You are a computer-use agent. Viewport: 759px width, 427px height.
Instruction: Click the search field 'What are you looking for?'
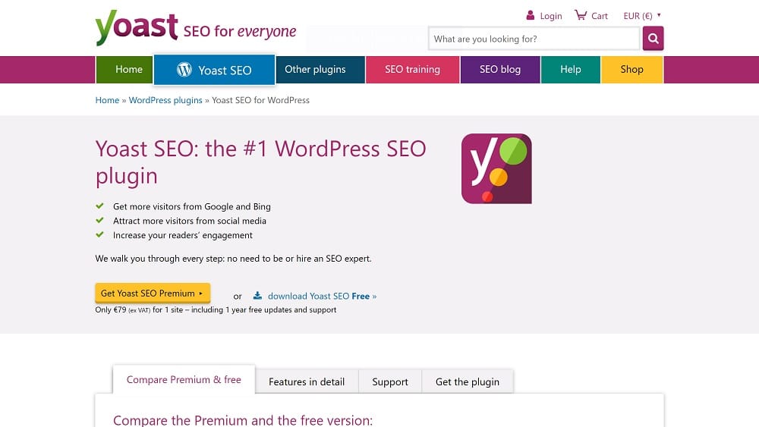534,39
